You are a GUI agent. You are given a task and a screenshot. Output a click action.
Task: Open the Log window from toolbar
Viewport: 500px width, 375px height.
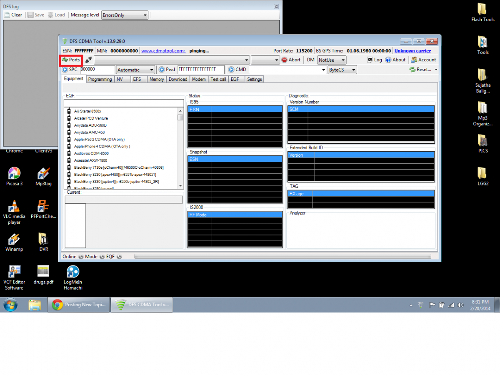pos(374,60)
